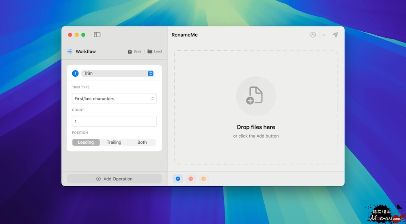Click the Add Operation button
Viewport: 406px width, 224px height.
pyautogui.click(x=114, y=179)
